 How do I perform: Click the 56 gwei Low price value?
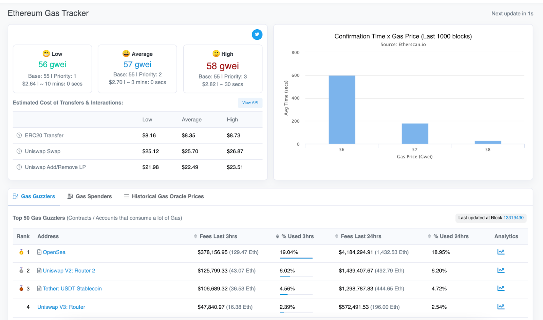point(52,65)
